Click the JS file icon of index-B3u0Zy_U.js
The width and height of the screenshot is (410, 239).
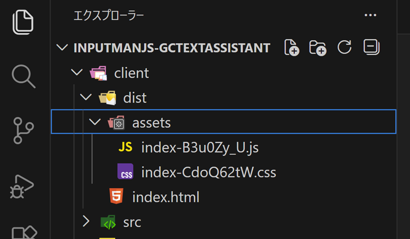point(125,147)
